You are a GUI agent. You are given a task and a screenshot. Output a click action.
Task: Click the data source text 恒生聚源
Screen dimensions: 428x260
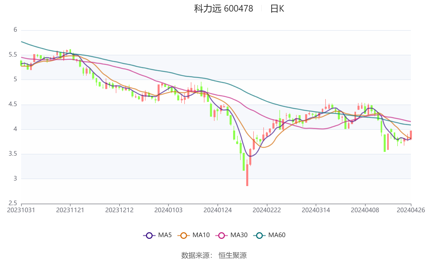click(x=233, y=255)
